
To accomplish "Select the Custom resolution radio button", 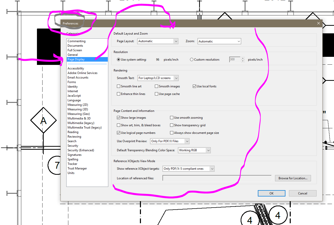I will [192, 59].
